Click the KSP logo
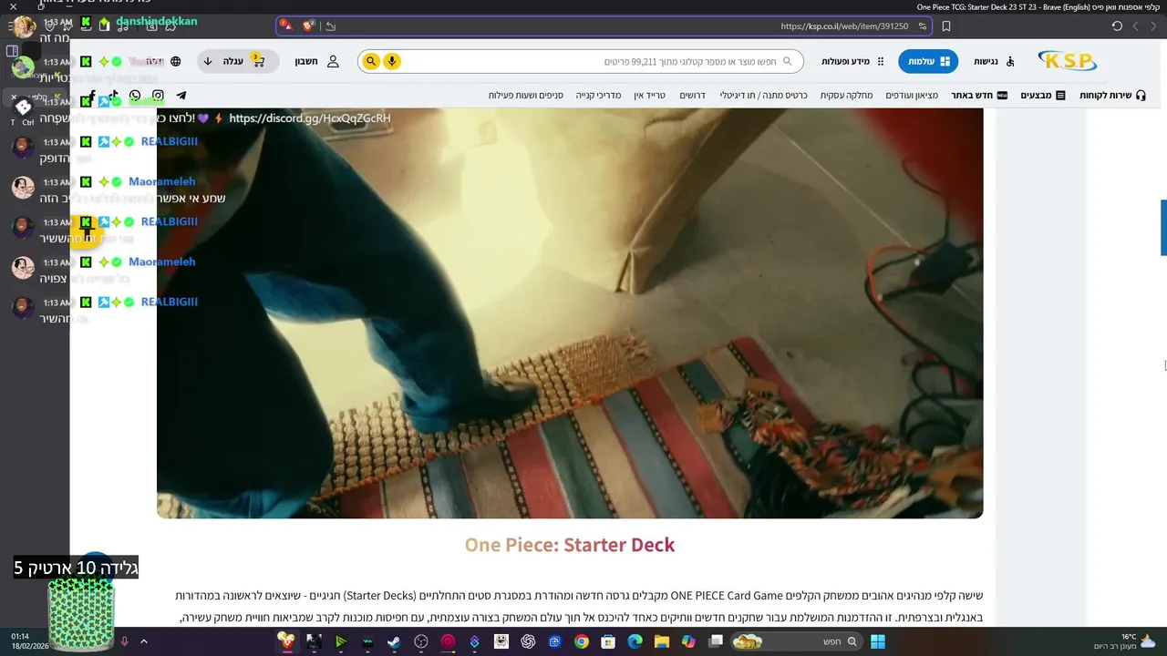Image resolution: width=1167 pixels, height=656 pixels. pyautogui.click(x=1068, y=61)
